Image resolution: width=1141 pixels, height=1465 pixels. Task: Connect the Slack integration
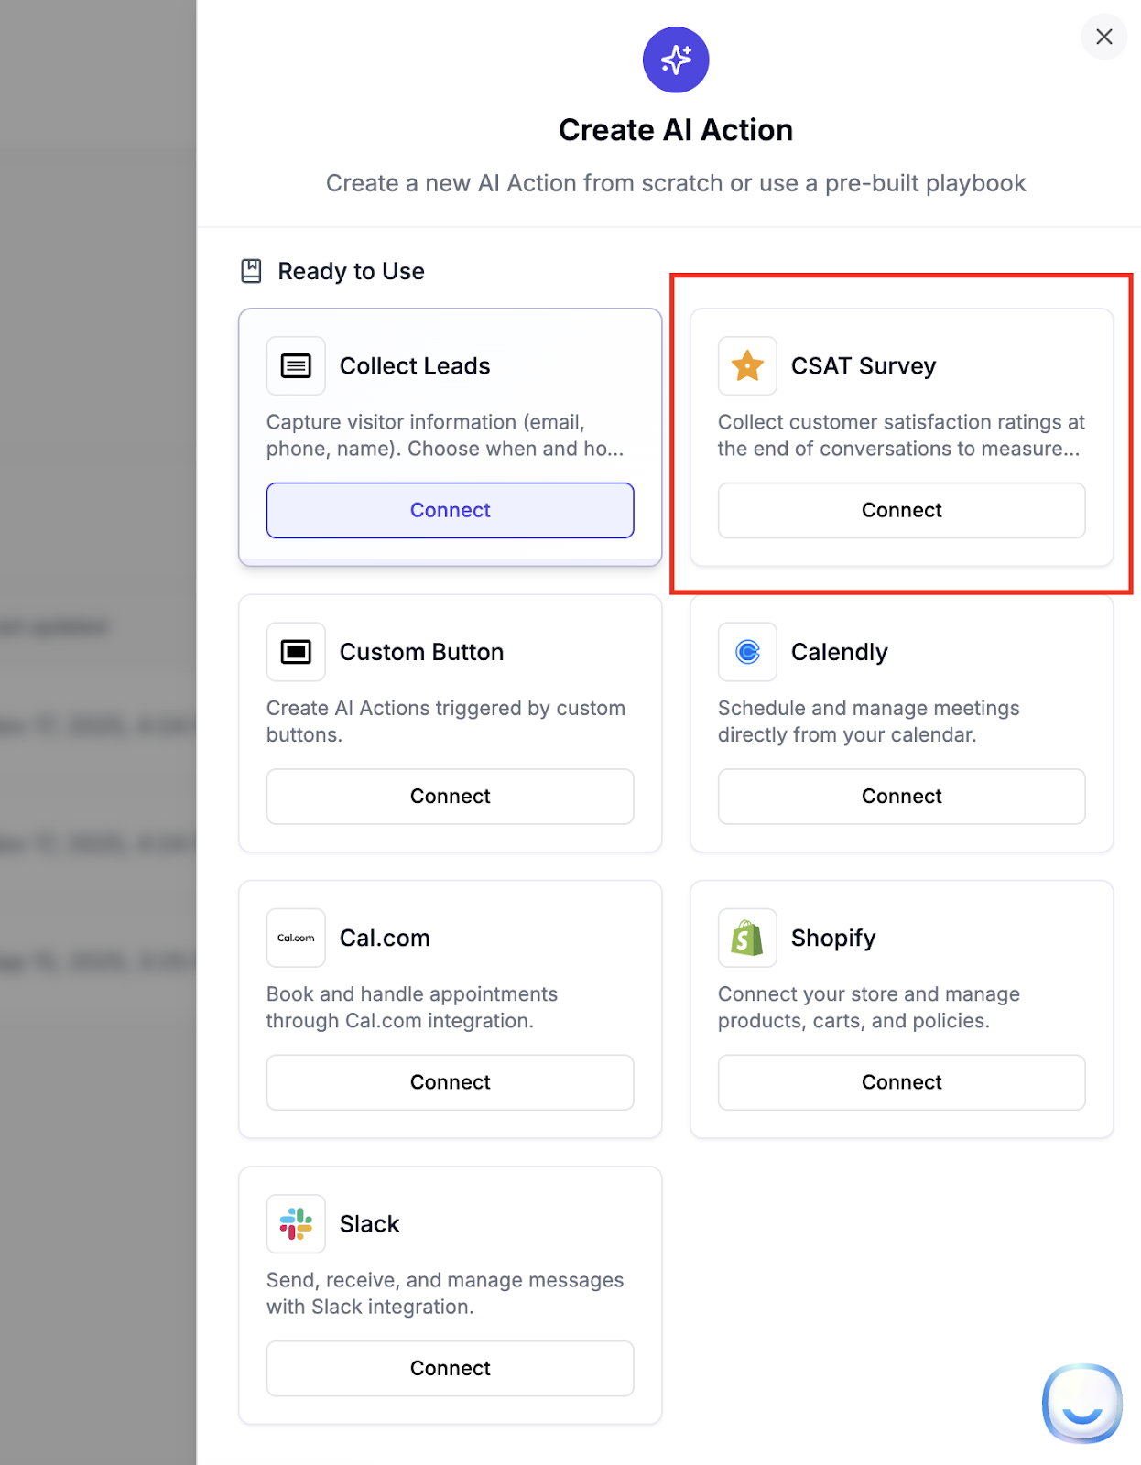pyautogui.click(x=450, y=1368)
